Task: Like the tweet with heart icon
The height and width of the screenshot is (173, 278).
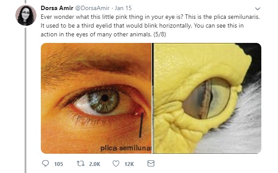Action: pos(116,163)
